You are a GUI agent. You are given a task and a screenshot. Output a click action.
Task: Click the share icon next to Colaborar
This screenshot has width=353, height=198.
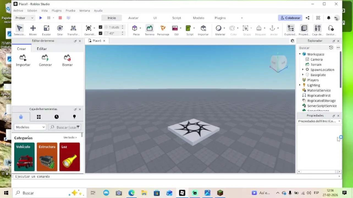[308, 18]
